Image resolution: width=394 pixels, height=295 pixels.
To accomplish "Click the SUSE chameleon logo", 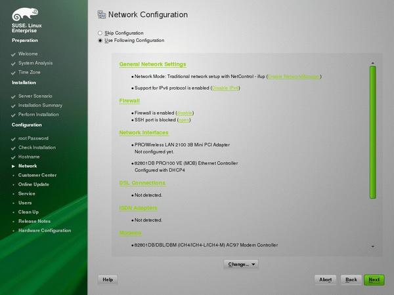I will (x=25, y=14).
